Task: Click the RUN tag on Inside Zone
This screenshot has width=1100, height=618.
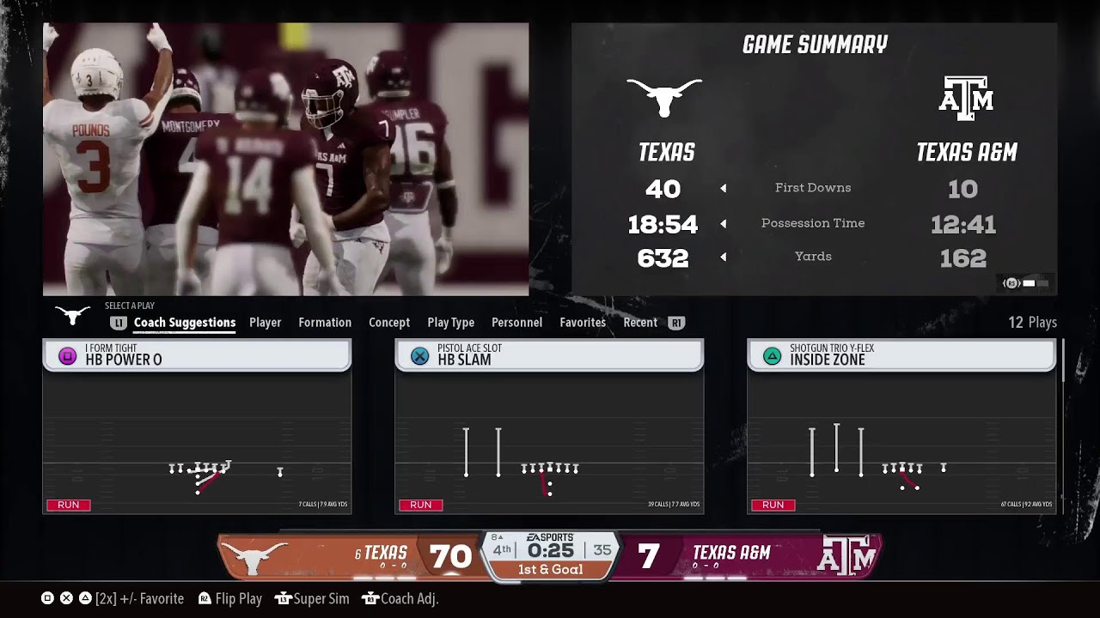Action: [773, 505]
